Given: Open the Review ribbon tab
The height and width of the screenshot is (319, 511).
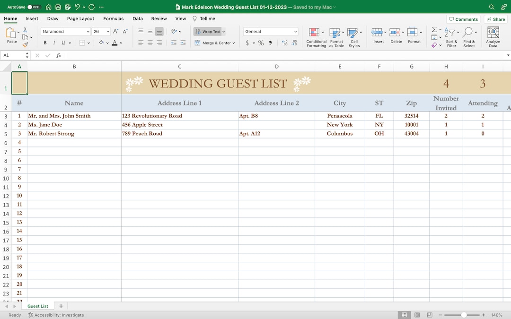Looking at the screenshot, I should (159, 18).
